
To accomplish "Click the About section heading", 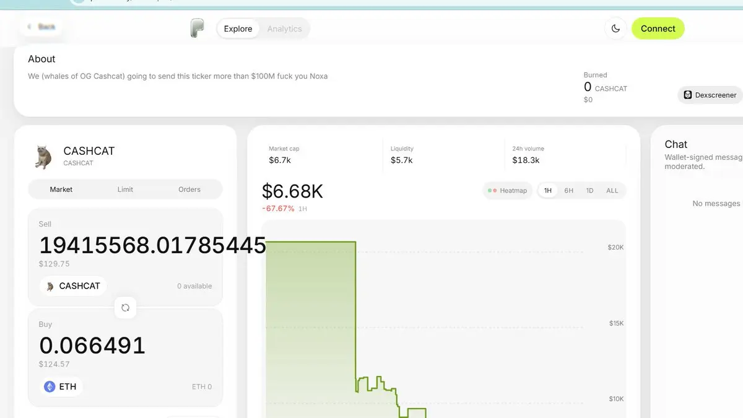I will coord(41,59).
